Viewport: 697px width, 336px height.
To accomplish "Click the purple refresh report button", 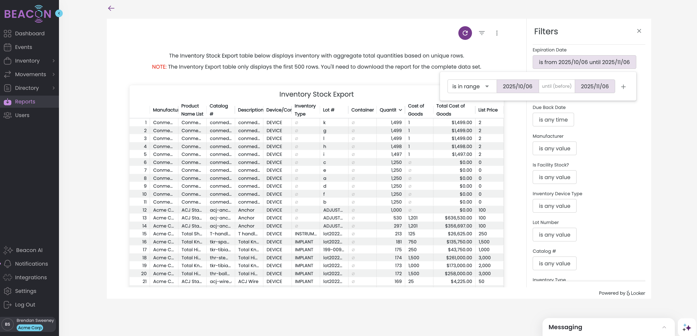I will [x=465, y=33].
